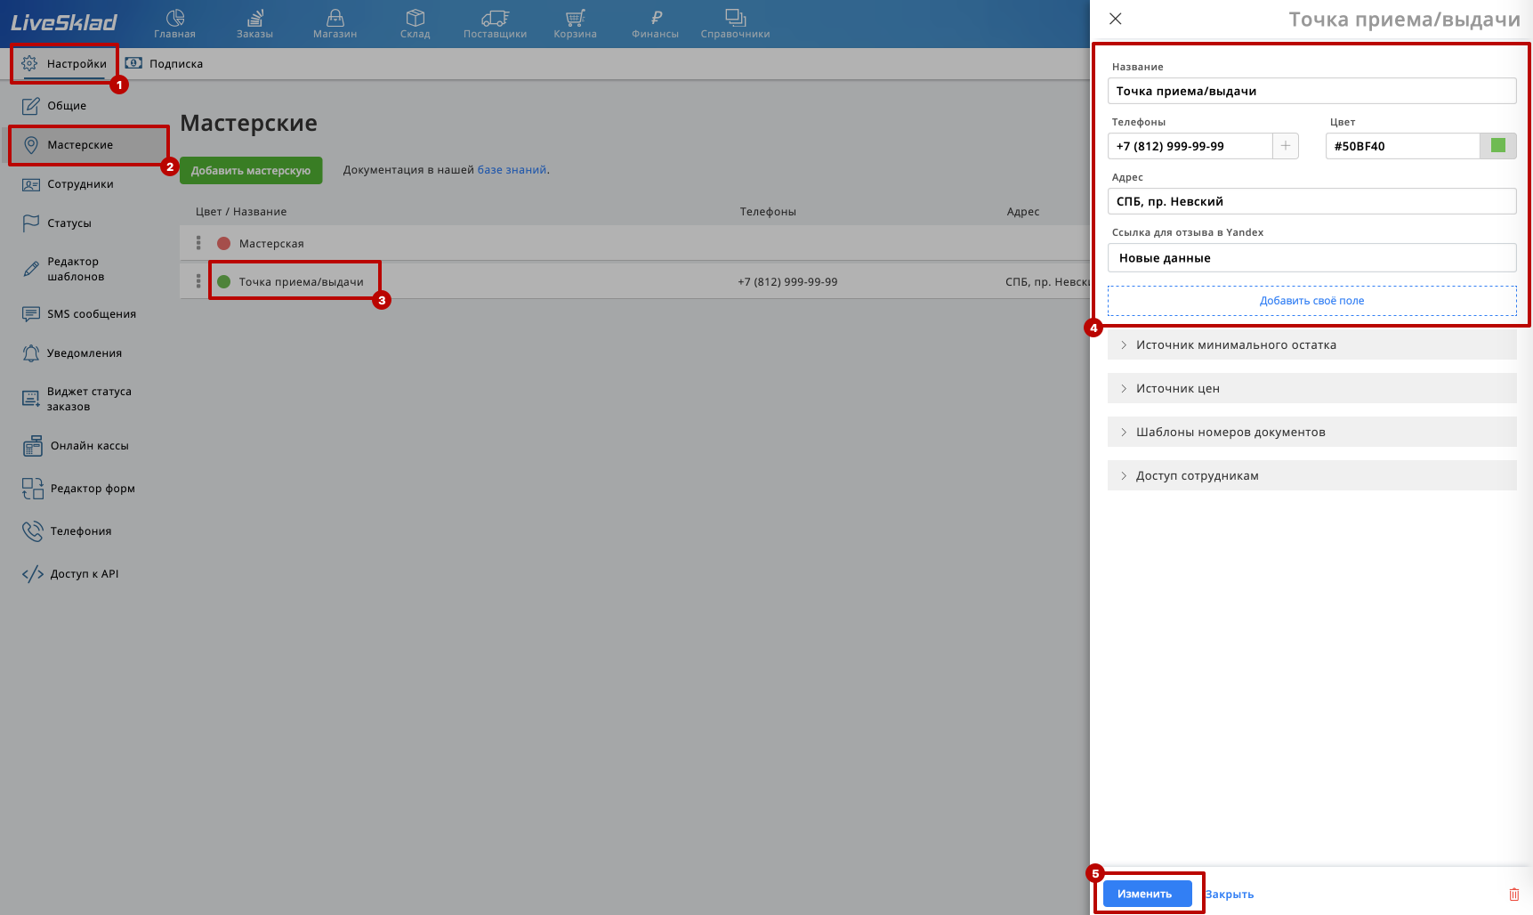Delete workshop with trash icon

[1513, 895]
